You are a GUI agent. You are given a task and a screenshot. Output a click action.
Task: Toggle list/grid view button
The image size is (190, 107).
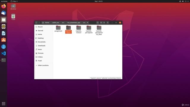pos(101,23)
